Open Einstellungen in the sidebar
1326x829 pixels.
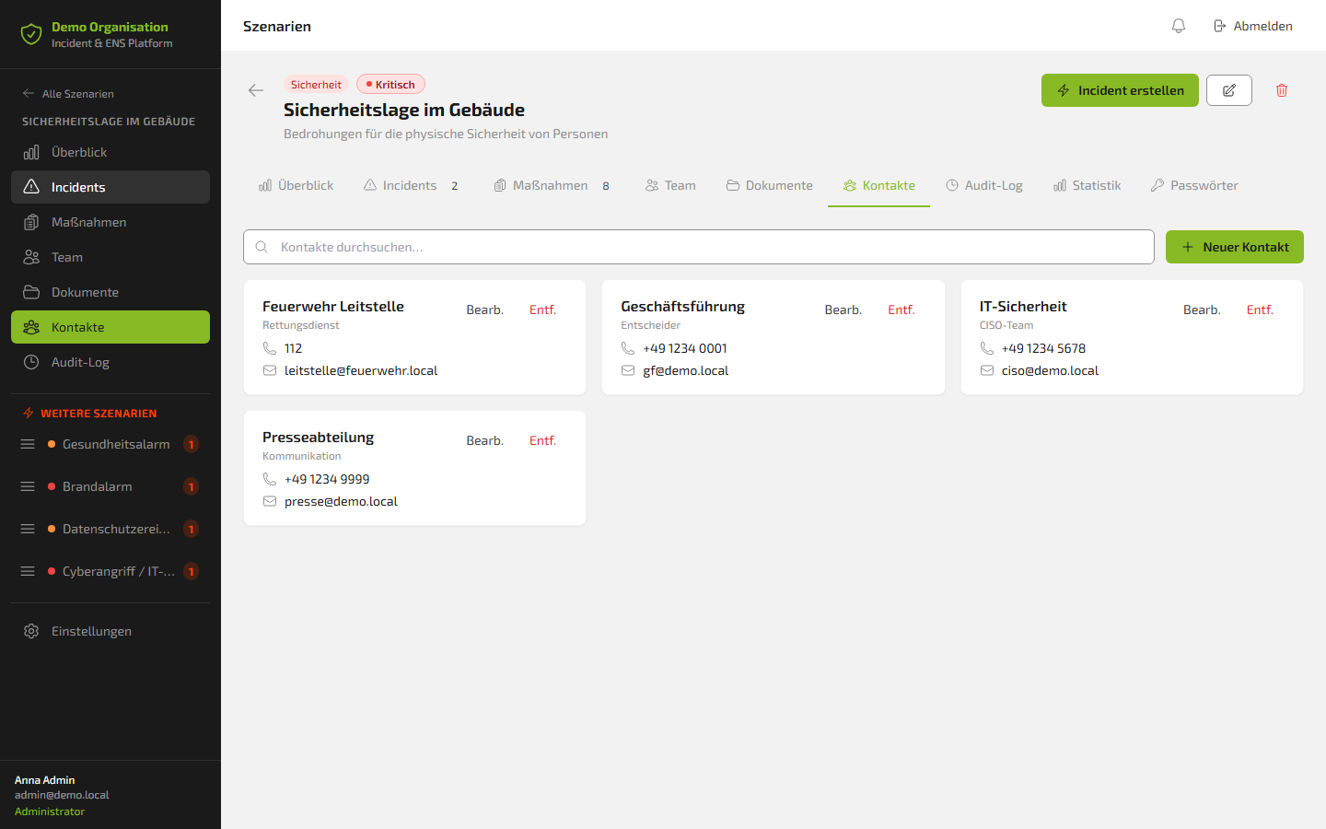pyautogui.click(x=110, y=631)
